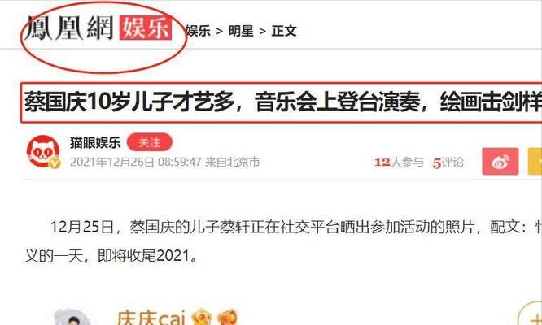The image size is (542, 325).
Task: Click the round plus follow icon
Action: click(531, 314)
